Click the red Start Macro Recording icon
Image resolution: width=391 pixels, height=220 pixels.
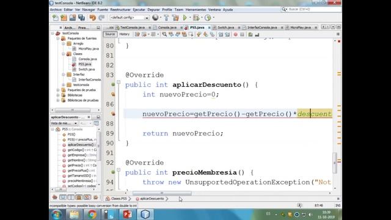pyautogui.click(x=235, y=34)
